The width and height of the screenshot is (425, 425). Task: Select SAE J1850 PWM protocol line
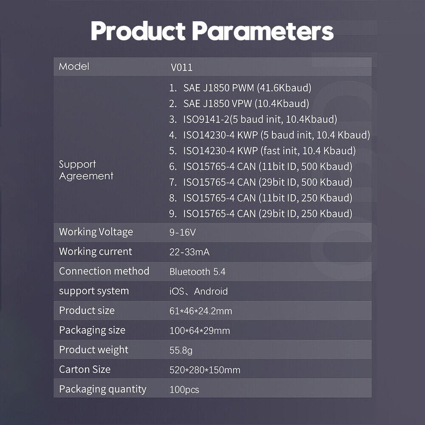pos(240,88)
